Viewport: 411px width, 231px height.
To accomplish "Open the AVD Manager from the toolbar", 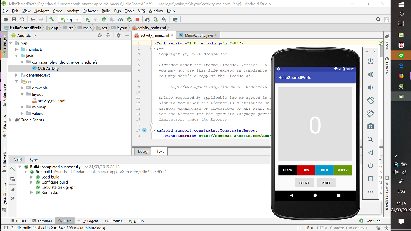I will tap(156, 19).
